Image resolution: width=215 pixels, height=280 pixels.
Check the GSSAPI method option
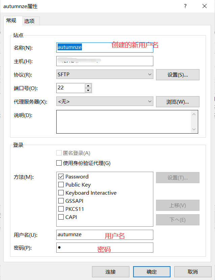61,201
